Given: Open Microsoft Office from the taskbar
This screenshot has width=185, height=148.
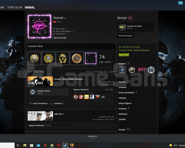Looking at the screenshot, I should pos(45,145).
